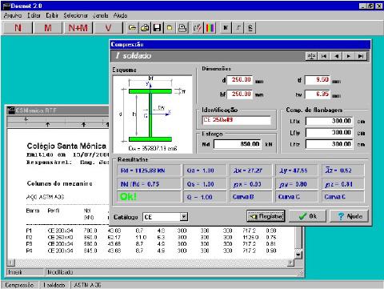Expand the Catálogo CE dropdown arrow

click(184, 217)
